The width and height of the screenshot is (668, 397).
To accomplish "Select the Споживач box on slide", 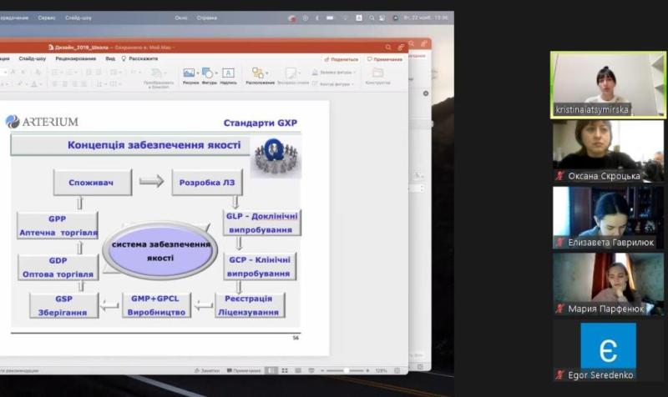I will [93, 183].
